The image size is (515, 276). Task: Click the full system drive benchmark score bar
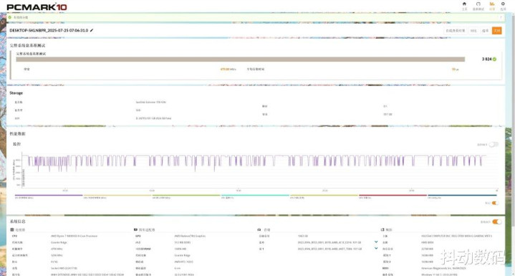(240, 60)
